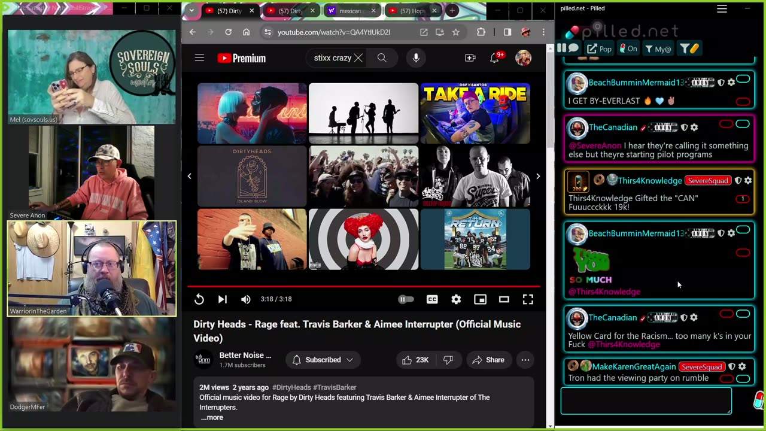Viewport: 766px width, 431px height.
Task: Open Subscribed notification dropdown
Action: [323, 360]
